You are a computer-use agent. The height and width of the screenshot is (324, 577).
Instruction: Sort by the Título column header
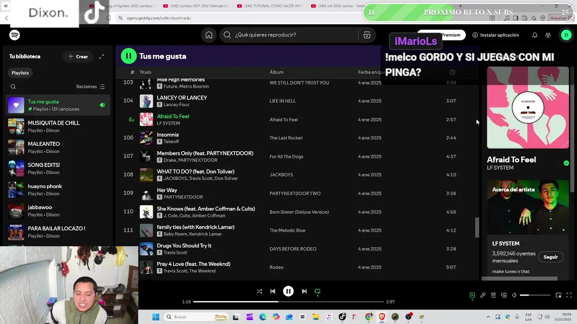coord(145,72)
